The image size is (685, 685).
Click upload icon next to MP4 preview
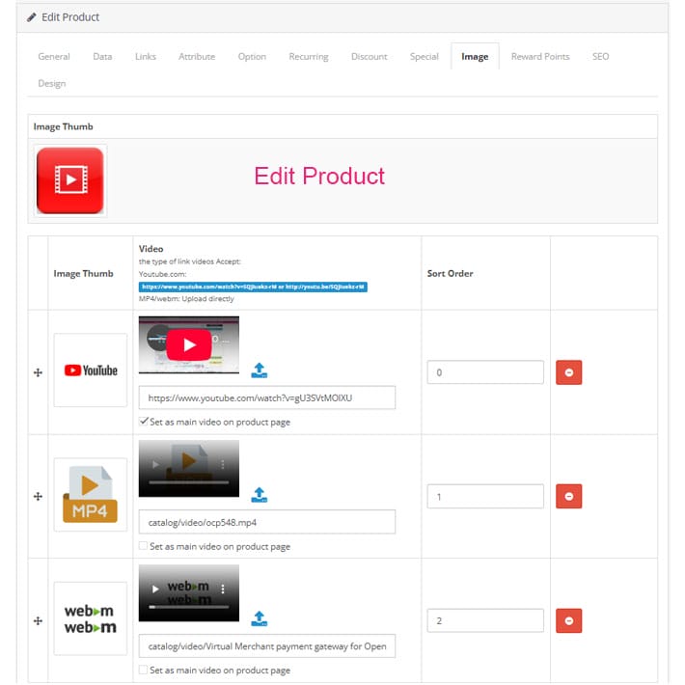tap(259, 495)
